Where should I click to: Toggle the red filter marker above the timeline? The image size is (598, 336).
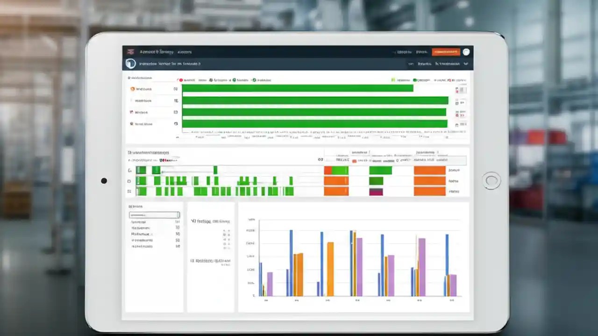164,160
